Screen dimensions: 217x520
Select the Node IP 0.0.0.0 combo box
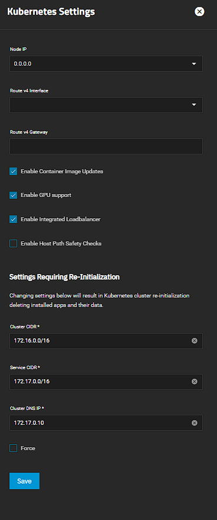click(106, 64)
